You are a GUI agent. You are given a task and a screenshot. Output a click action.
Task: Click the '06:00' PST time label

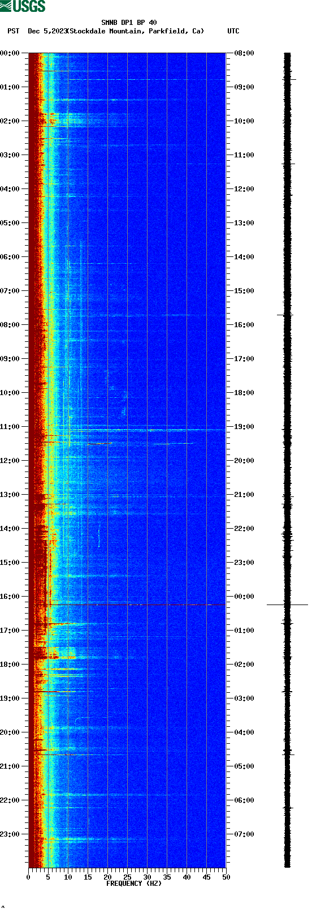tap(10, 257)
